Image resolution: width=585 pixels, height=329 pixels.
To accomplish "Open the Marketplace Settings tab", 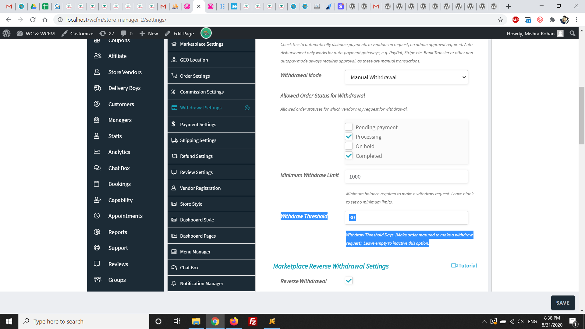I will [x=211, y=44].
